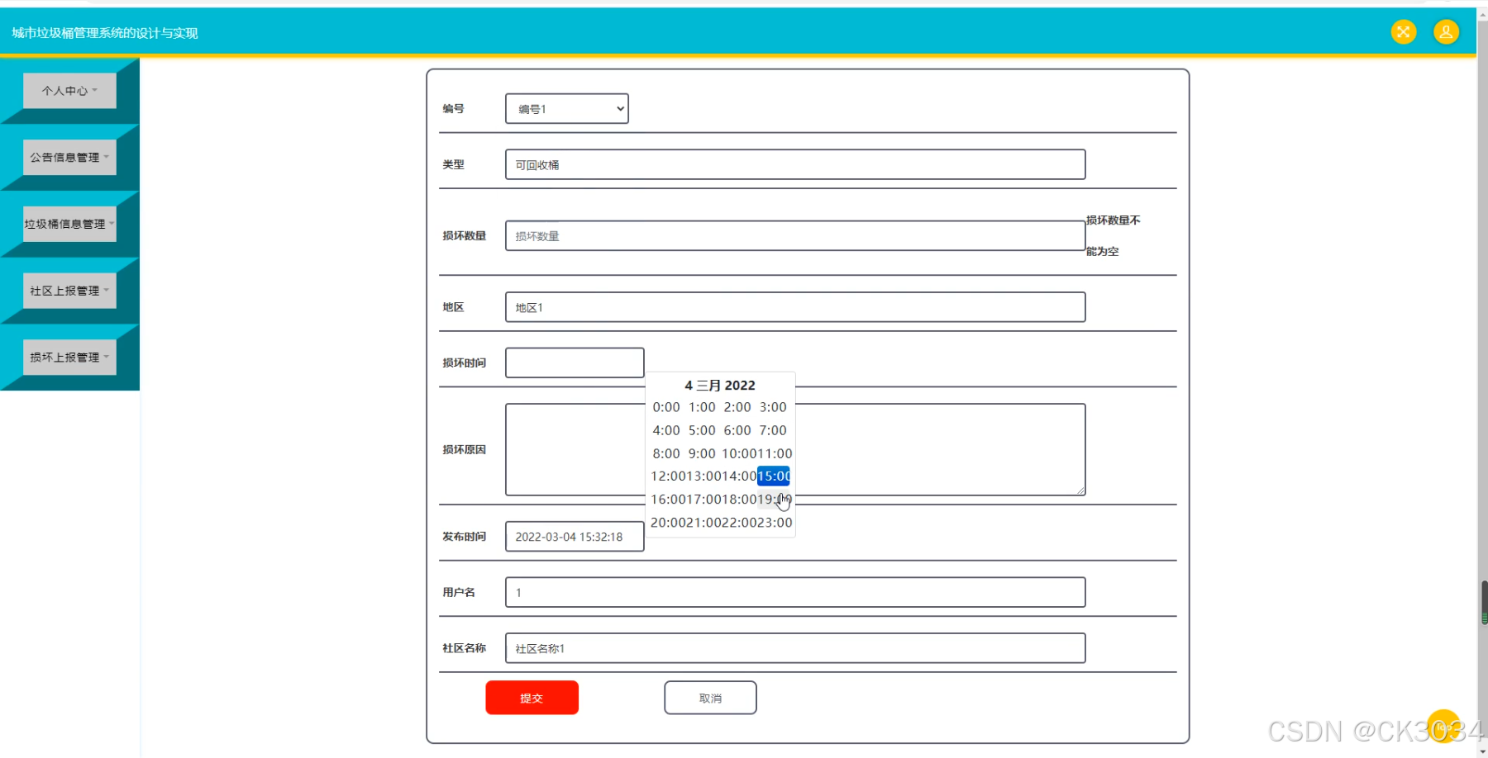Screen dimensions: 1488x758
Task: Choose 21:00 in time picker
Action: tap(703, 523)
